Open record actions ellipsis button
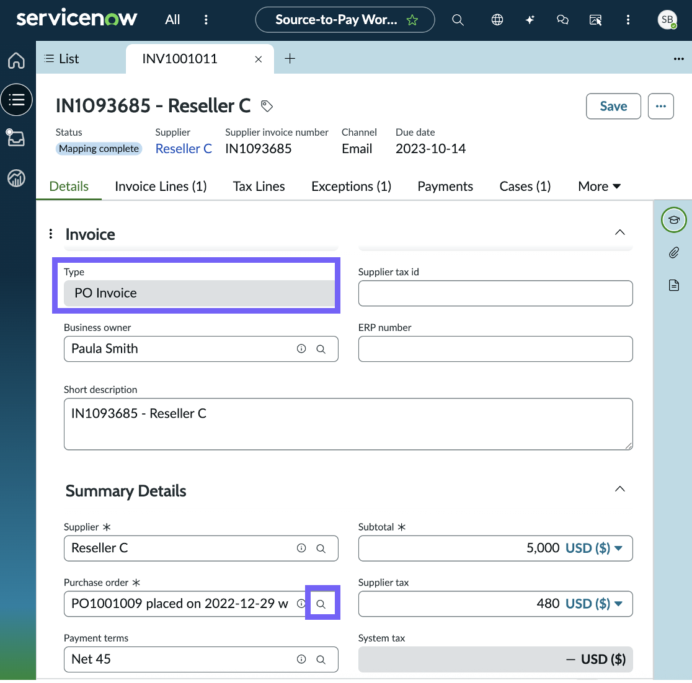 660,107
